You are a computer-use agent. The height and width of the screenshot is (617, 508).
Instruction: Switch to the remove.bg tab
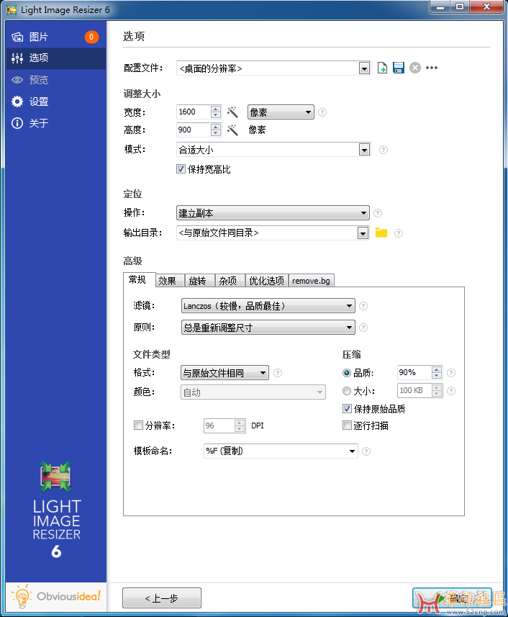click(x=312, y=281)
